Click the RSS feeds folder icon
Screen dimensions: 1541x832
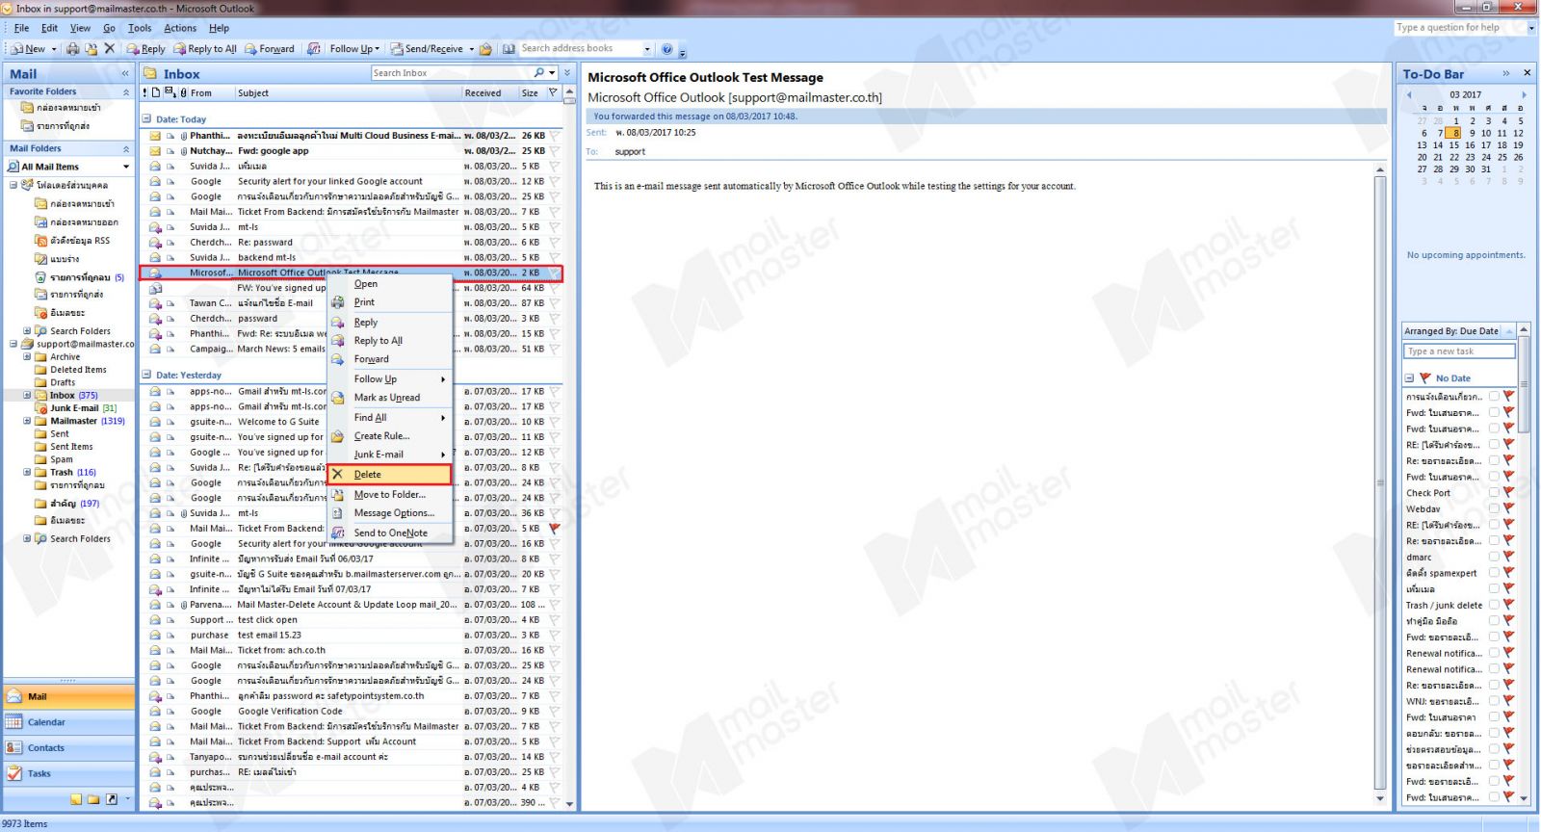[41, 241]
